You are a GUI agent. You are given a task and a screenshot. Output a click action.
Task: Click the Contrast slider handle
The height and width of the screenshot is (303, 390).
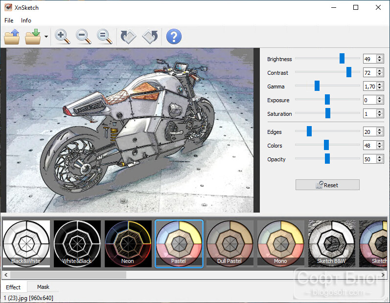349,72
